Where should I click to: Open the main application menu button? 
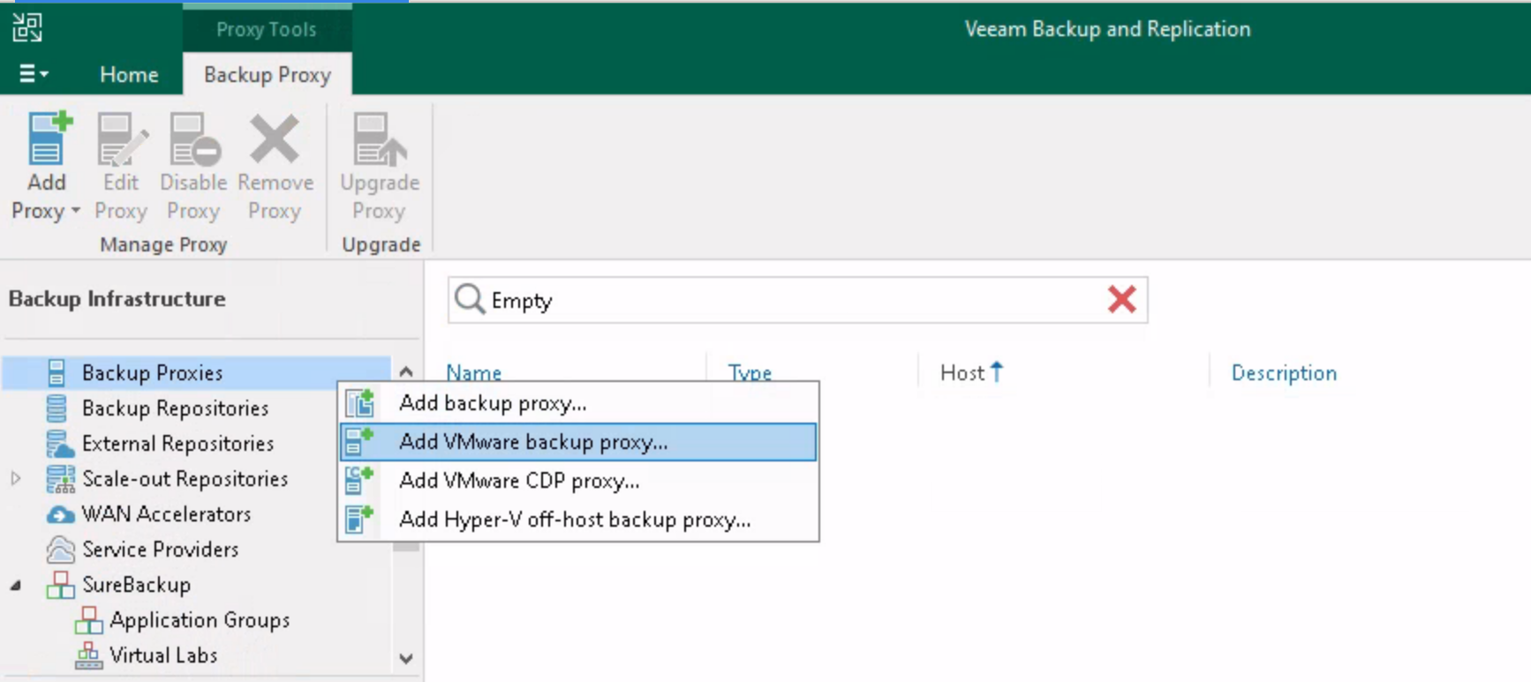(x=34, y=74)
